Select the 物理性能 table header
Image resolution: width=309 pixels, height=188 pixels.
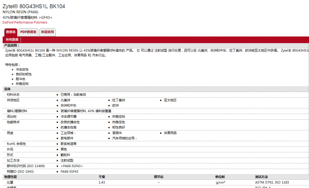click(x=11, y=177)
